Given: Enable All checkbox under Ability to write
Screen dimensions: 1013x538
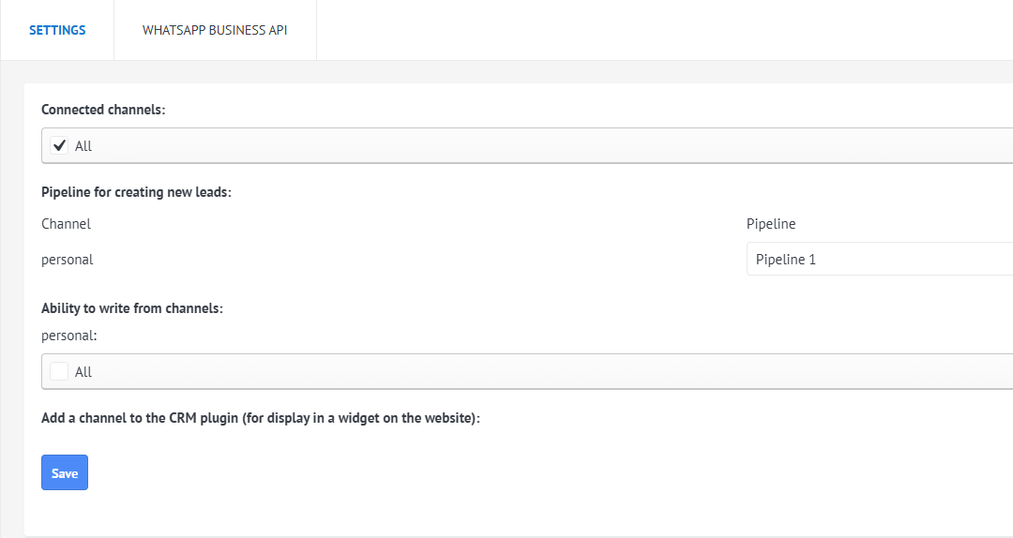Looking at the screenshot, I should click(59, 371).
